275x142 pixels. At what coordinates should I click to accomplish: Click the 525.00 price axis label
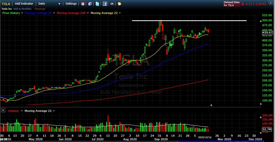(x=267, y=15)
